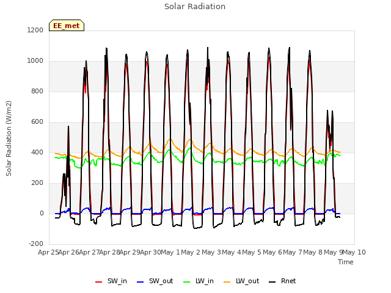This screenshot has height=293, width=391.
Task: Select the LW_out legend label
Action: (x=247, y=281)
